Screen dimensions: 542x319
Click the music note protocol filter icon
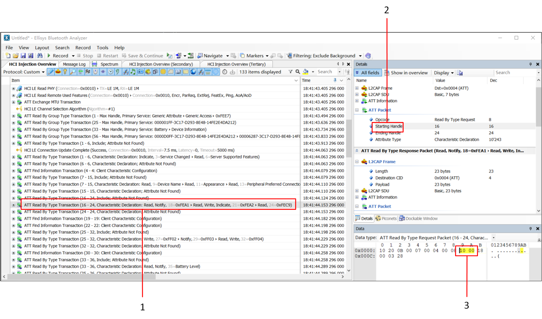pos(133,72)
